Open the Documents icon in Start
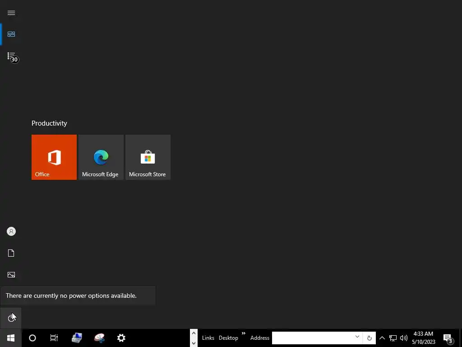Viewport: 462px width, 347px height. pos(11,253)
